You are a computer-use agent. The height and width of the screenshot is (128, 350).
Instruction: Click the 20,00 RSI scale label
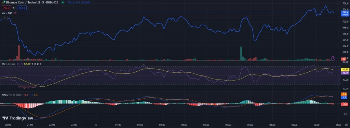345,88
